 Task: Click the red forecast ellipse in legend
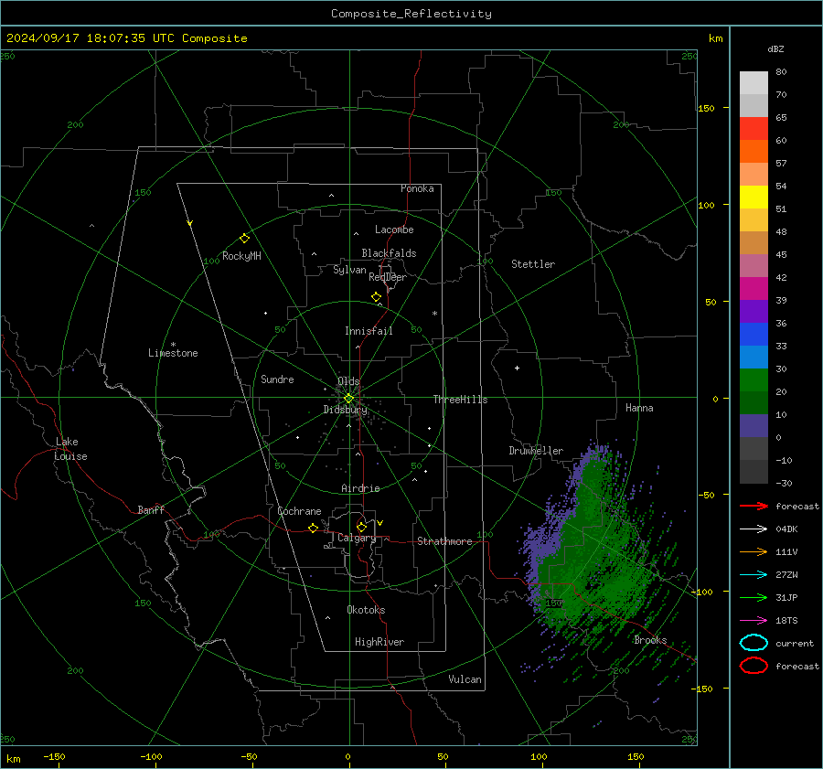point(754,666)
